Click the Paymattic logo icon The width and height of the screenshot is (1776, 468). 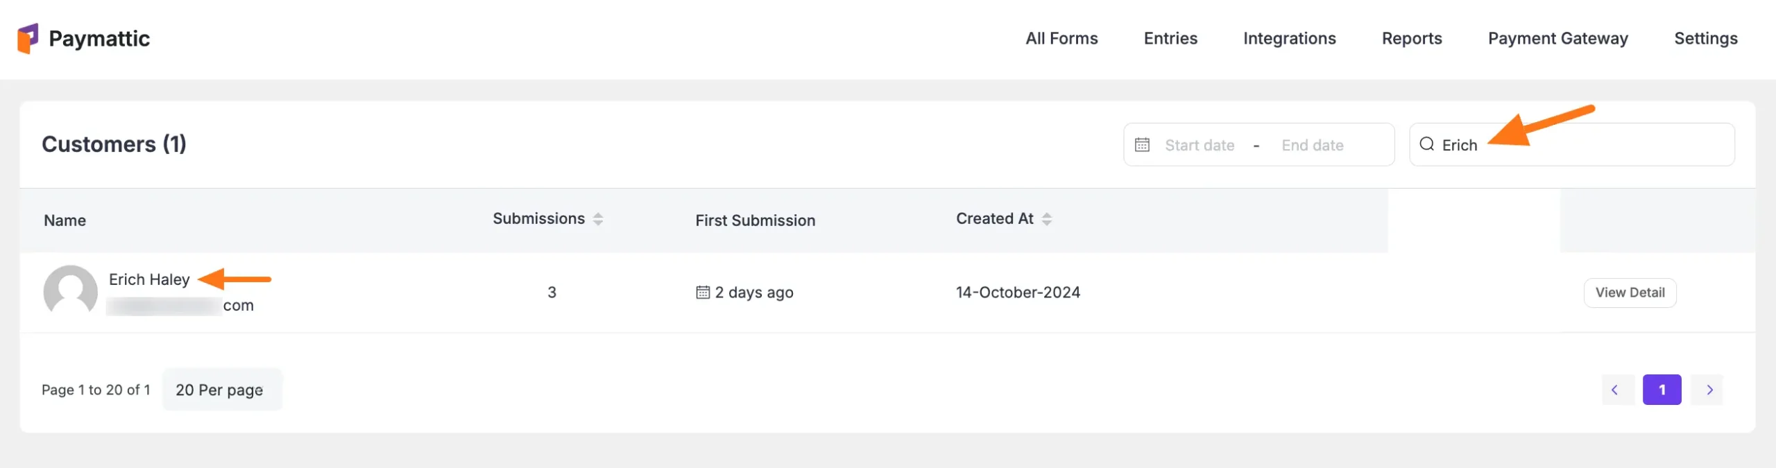point(28,38)
